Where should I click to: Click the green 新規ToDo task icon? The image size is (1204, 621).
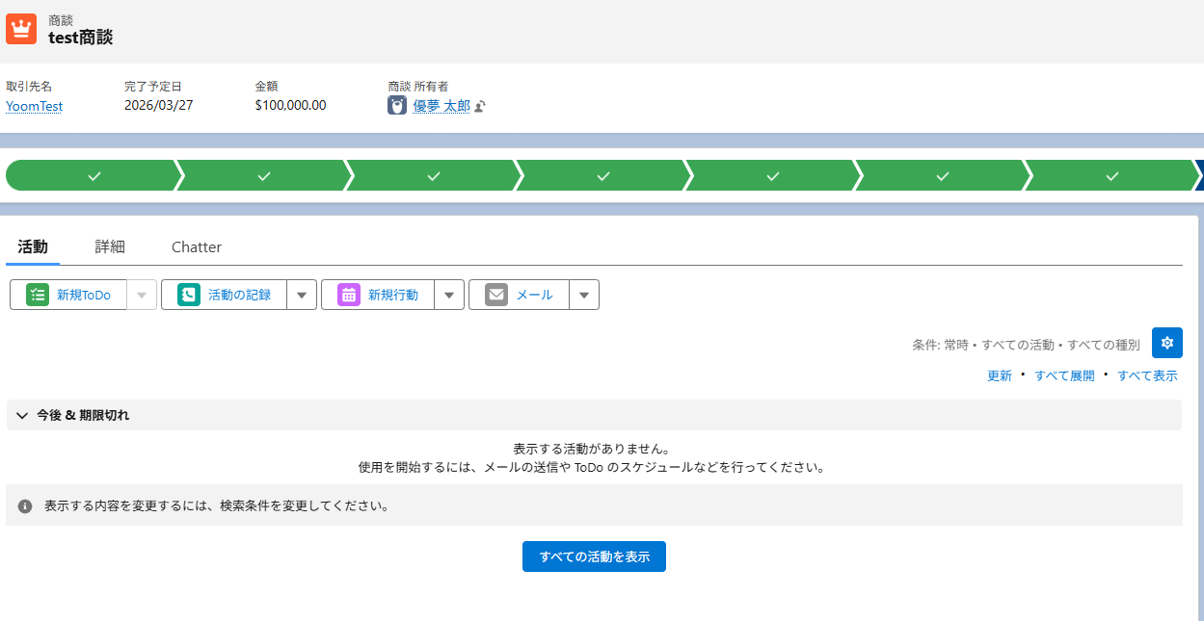(x=38, y=295)
